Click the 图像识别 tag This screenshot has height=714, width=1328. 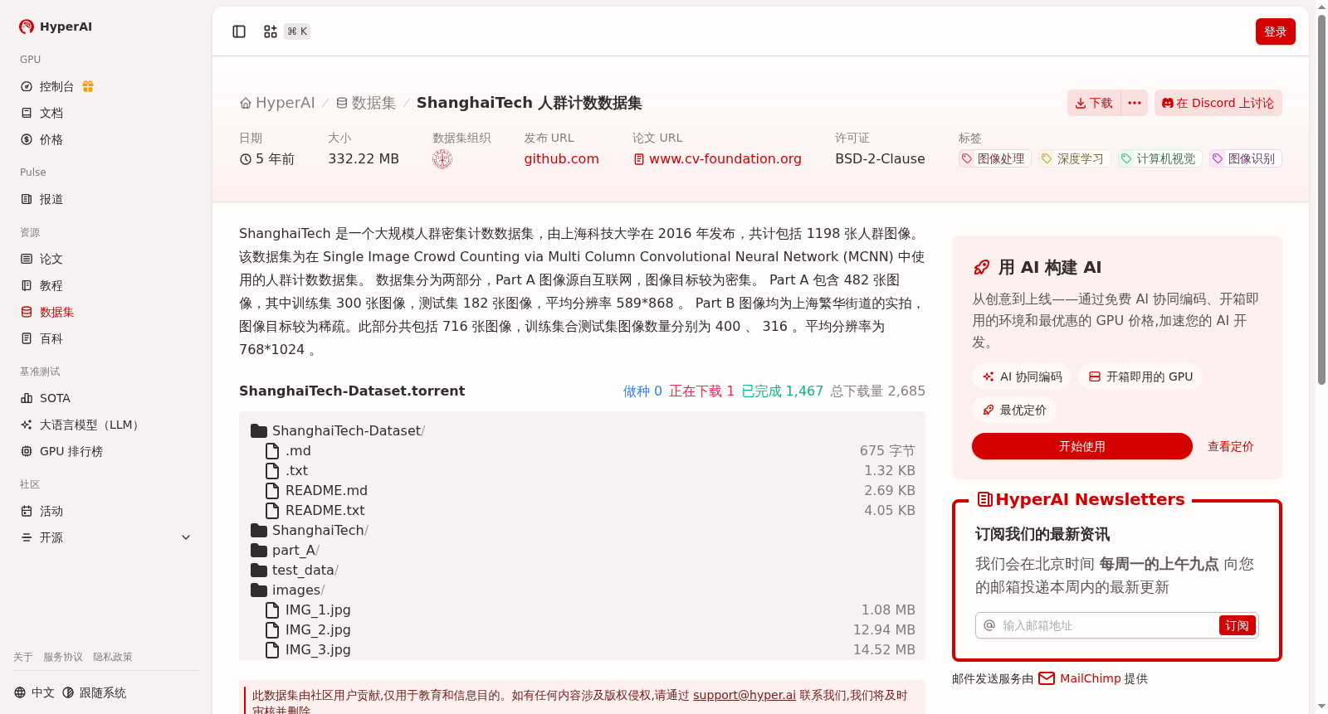coord(1245,158)
